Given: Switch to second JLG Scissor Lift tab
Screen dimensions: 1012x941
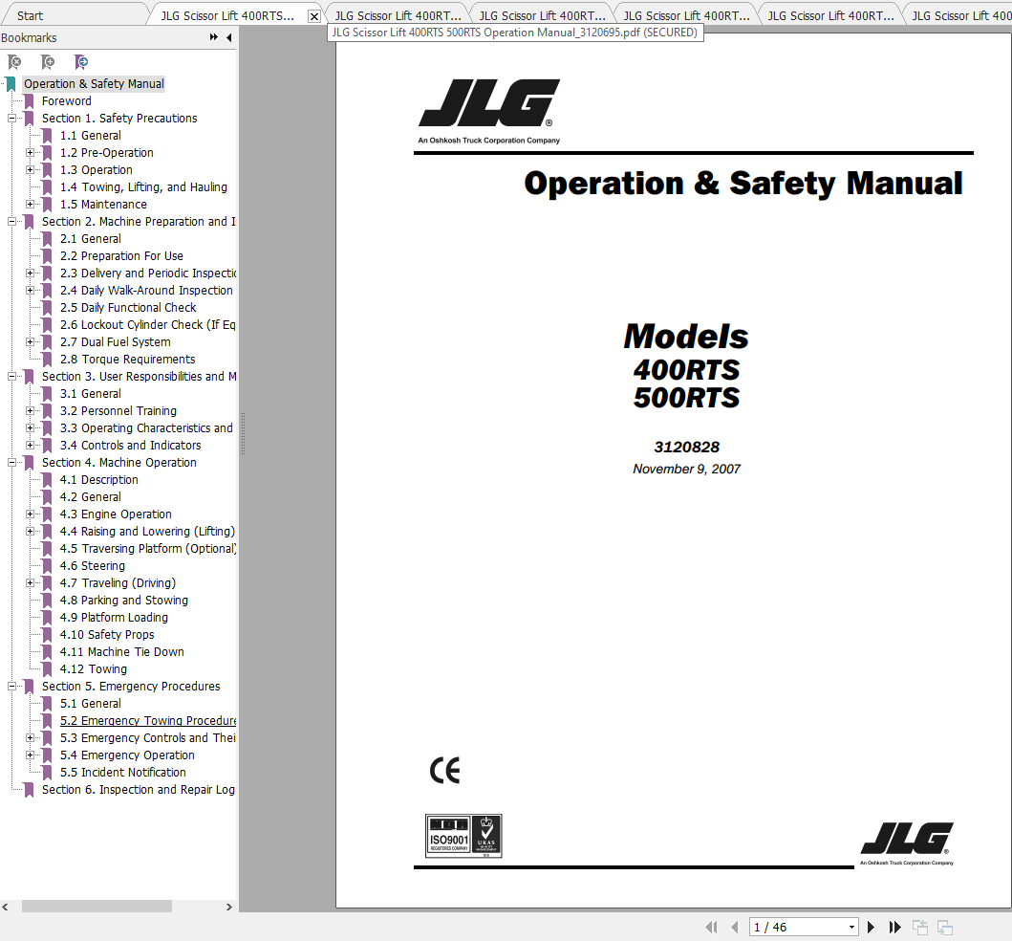Looking at the screenshot, I should tap(398, 15).
